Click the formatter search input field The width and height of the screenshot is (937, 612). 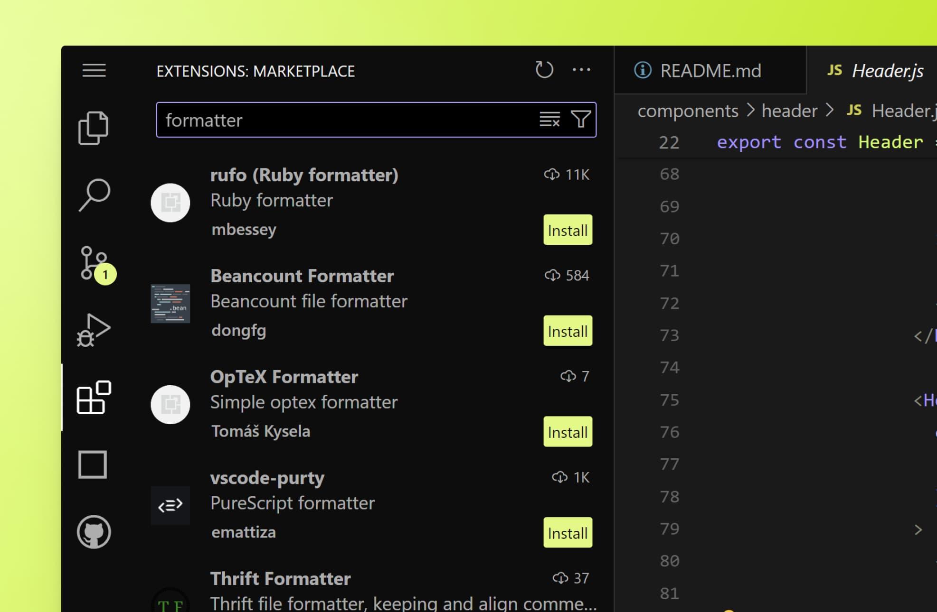(x=332, y=120)
